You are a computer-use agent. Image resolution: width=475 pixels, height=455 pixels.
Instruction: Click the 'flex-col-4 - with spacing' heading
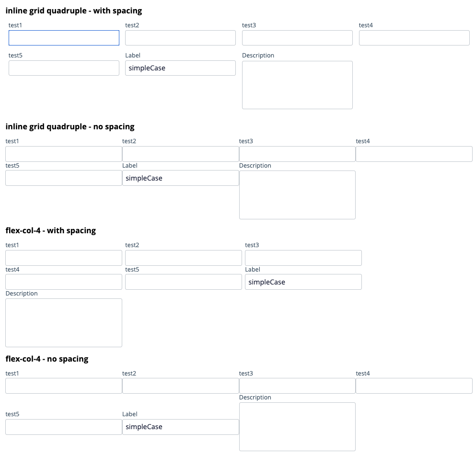(x=51, y=231)
